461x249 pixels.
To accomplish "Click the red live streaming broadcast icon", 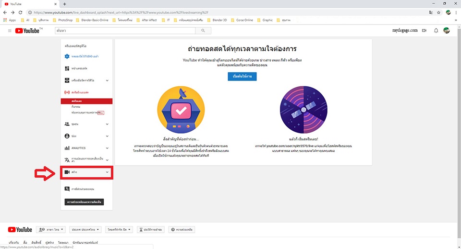I will point(67,92).
